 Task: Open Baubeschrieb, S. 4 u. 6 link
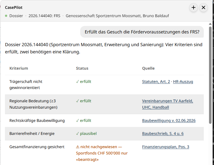163,133
